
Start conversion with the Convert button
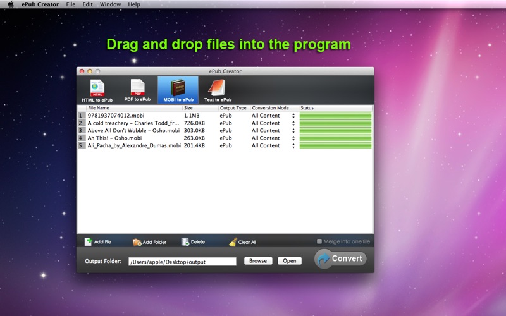click(x=340, y=258)
